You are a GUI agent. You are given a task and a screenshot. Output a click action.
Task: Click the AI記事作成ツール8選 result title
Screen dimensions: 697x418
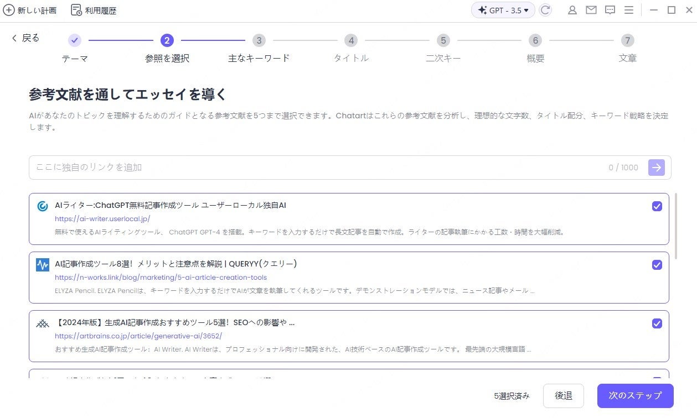[175, 264]
